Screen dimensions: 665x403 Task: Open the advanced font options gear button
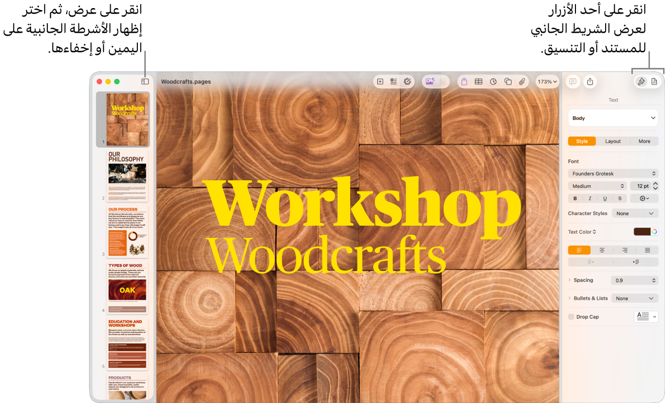pyautogui.click(x=644, y=199)
